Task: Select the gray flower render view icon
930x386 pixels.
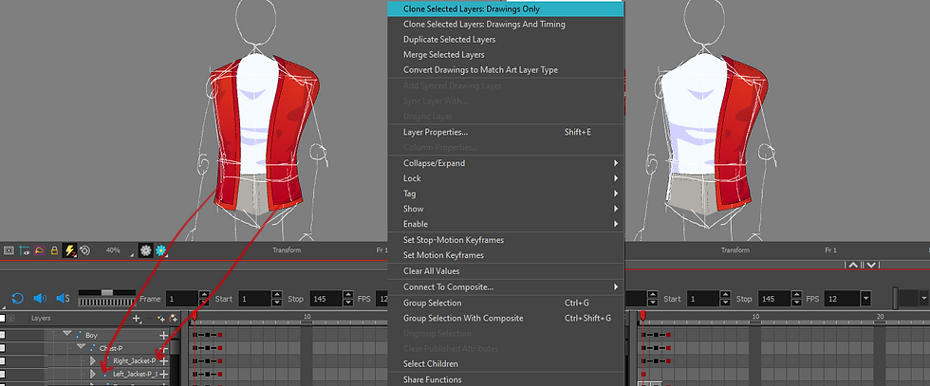Action: (145, 250)
